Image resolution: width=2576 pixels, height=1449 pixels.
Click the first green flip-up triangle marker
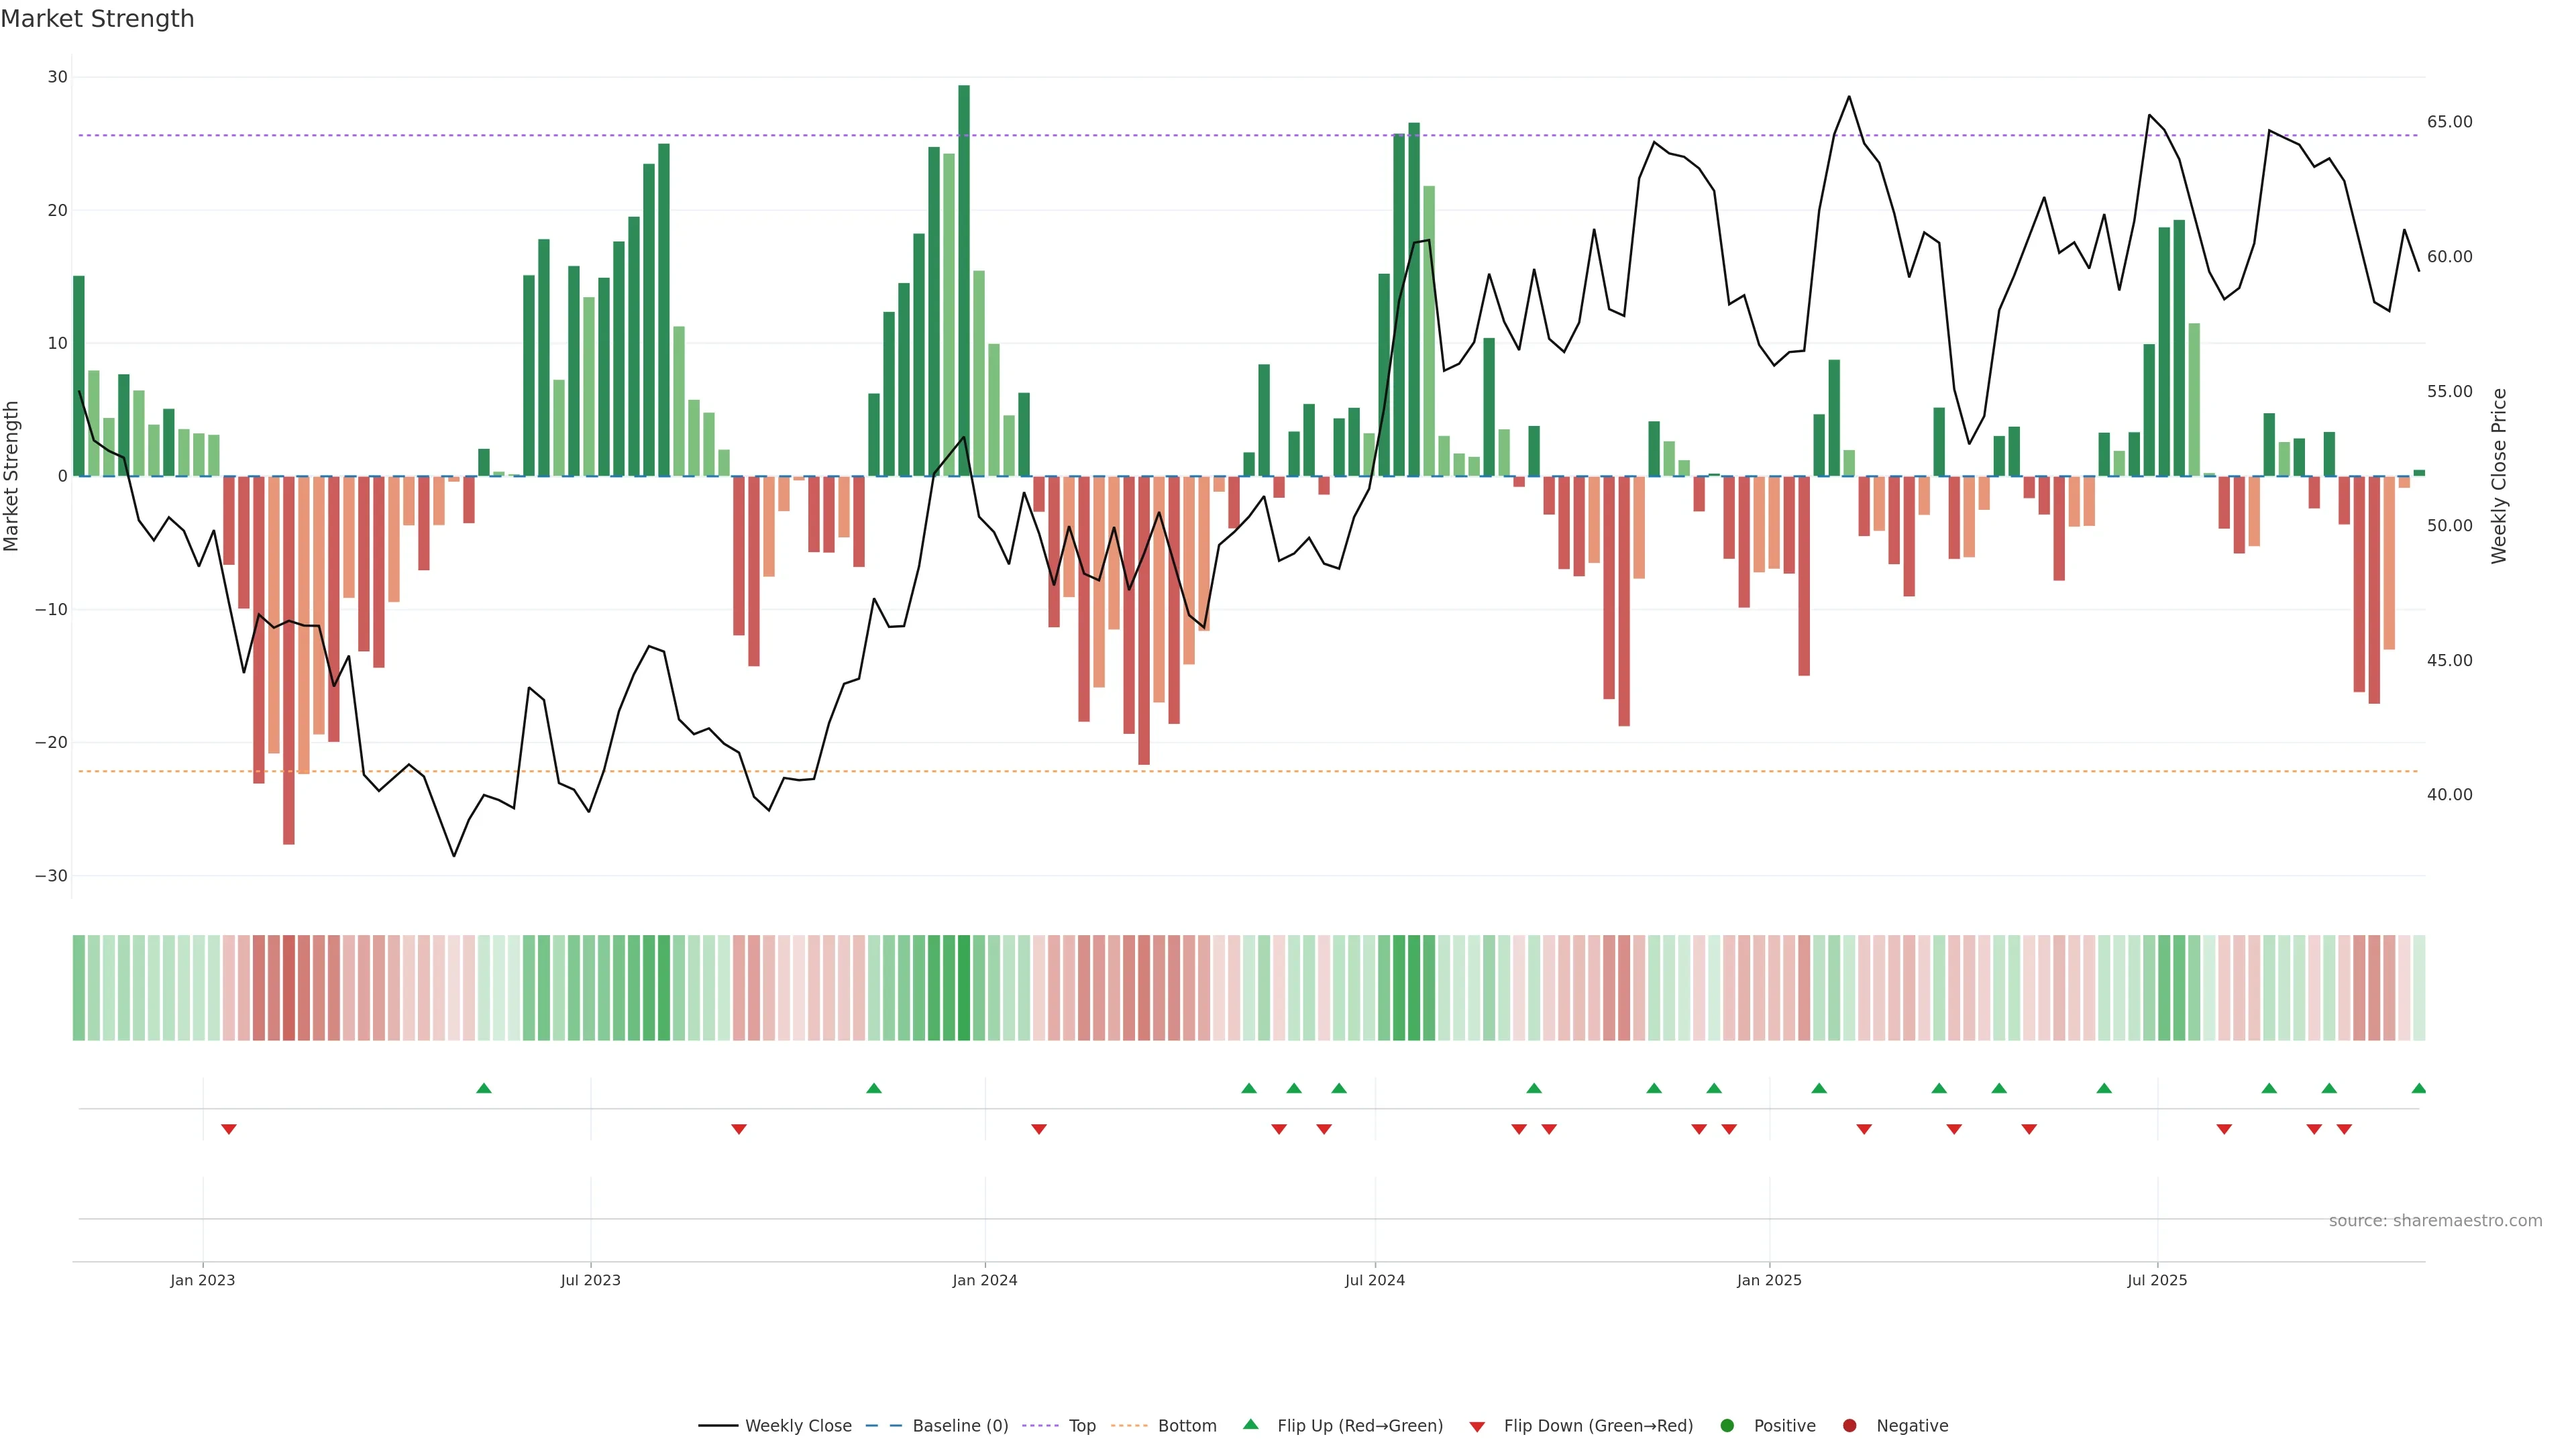484,1088
